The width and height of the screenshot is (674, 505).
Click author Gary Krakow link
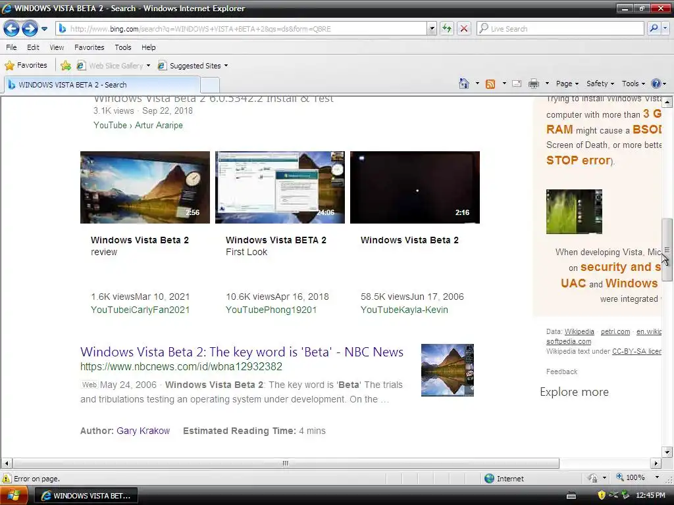(143, 431)
